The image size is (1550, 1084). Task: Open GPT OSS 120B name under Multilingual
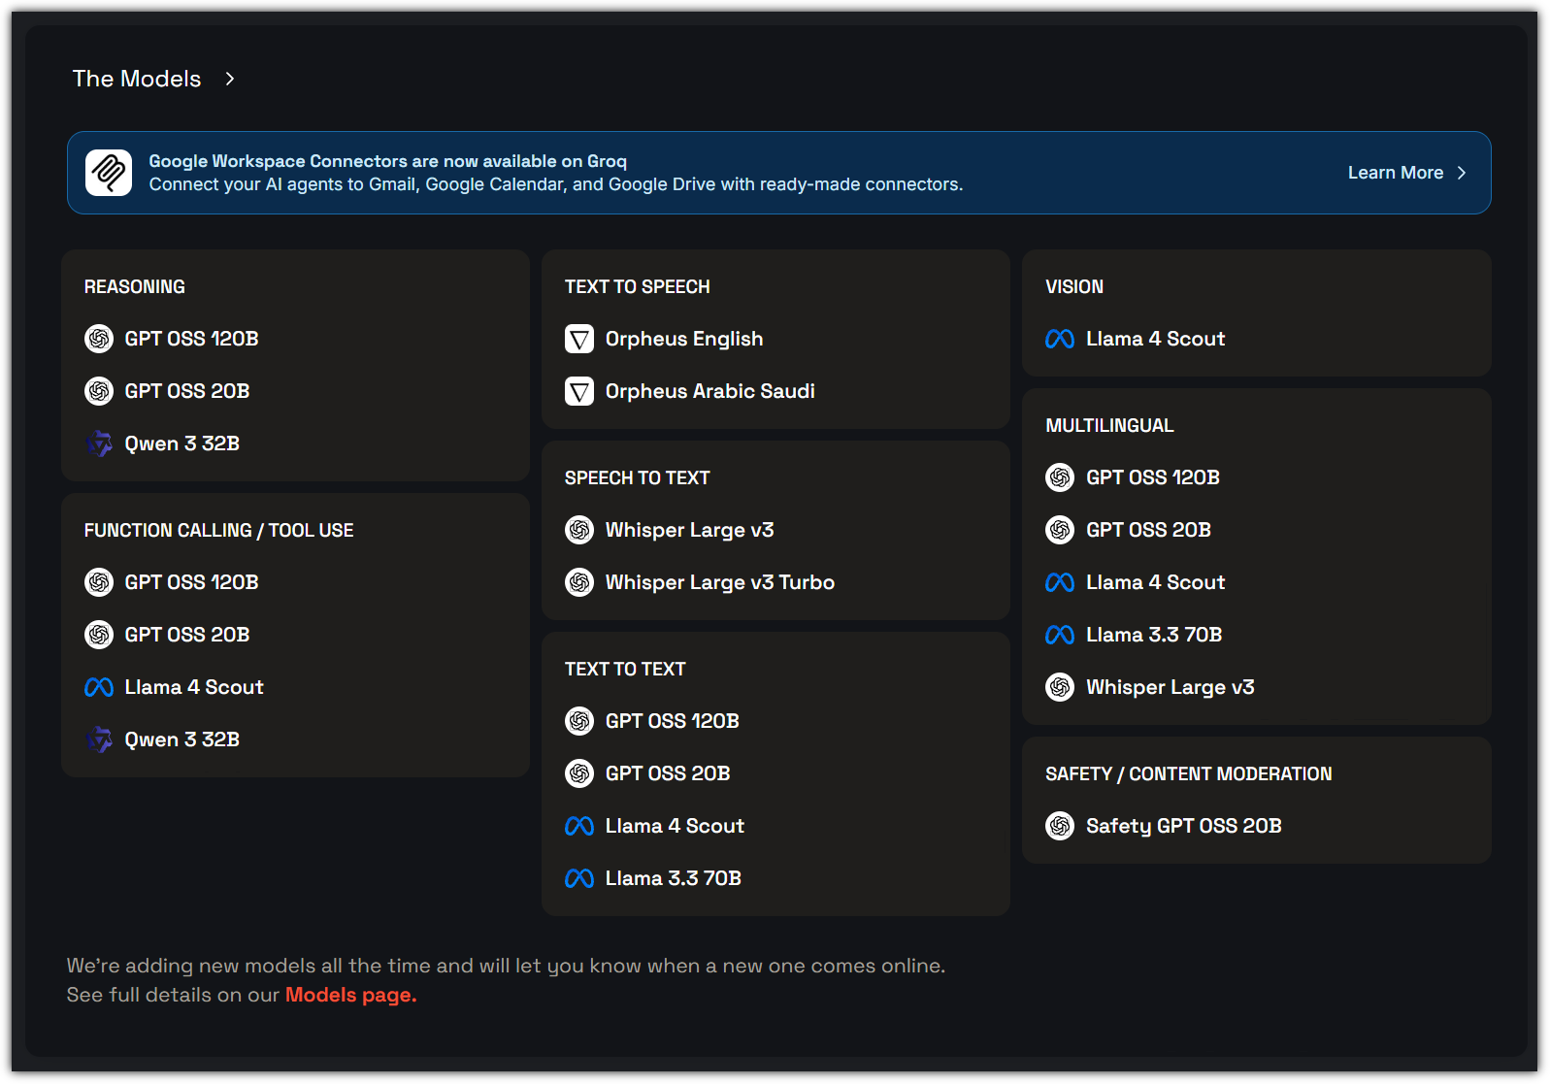click(x=1153, y=477)
